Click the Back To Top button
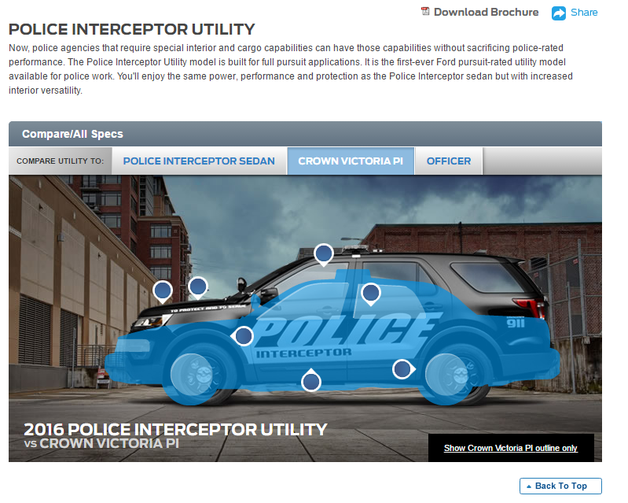Screen dimensions: 628x503 (x=560, y=486)
